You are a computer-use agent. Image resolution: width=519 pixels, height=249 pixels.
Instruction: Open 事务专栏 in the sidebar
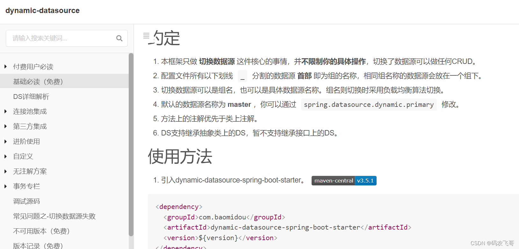(x=26, y=186)
